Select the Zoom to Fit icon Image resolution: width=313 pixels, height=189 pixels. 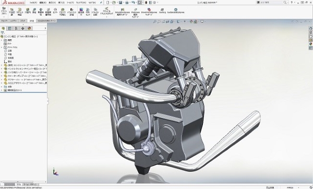pos(155,21)
